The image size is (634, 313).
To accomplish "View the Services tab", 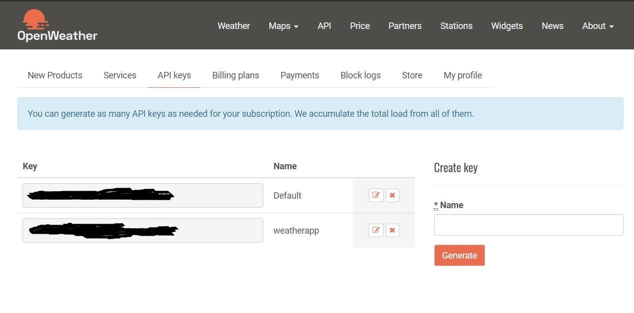I will pyautogui.click(x=119, y=75).
